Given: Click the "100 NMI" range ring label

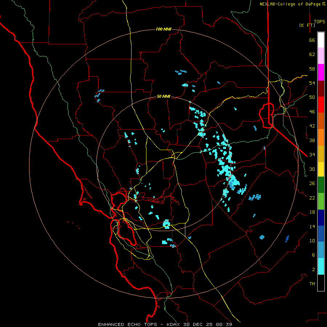Looking at the screenshot, I should pyautogui.click(x=163, y=29).
